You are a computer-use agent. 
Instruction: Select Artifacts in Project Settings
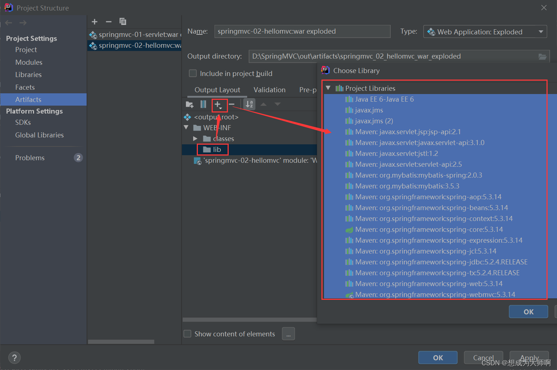click(43, 99)
